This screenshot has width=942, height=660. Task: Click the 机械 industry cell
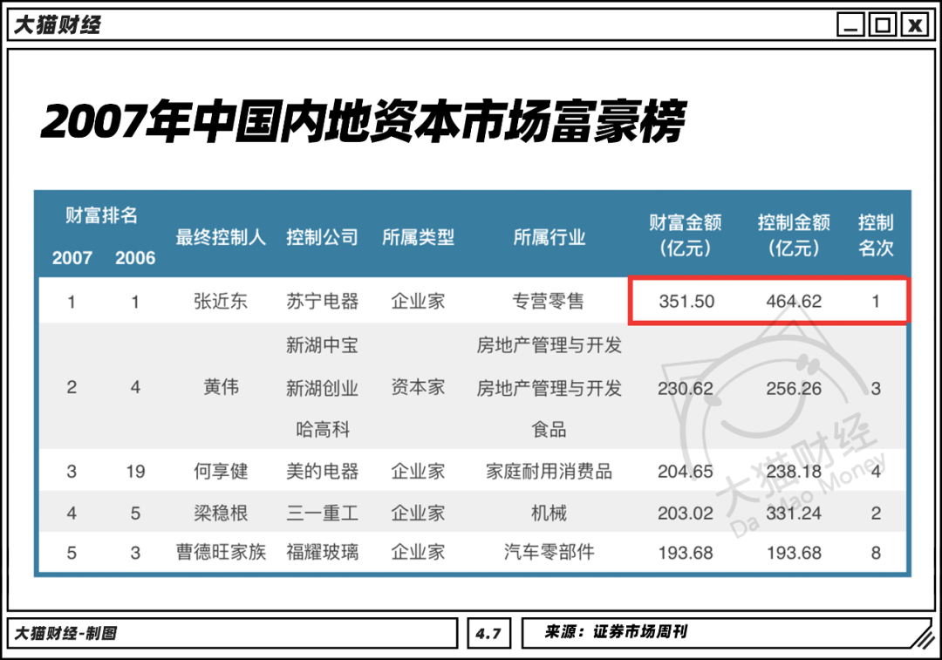[549, 513]
